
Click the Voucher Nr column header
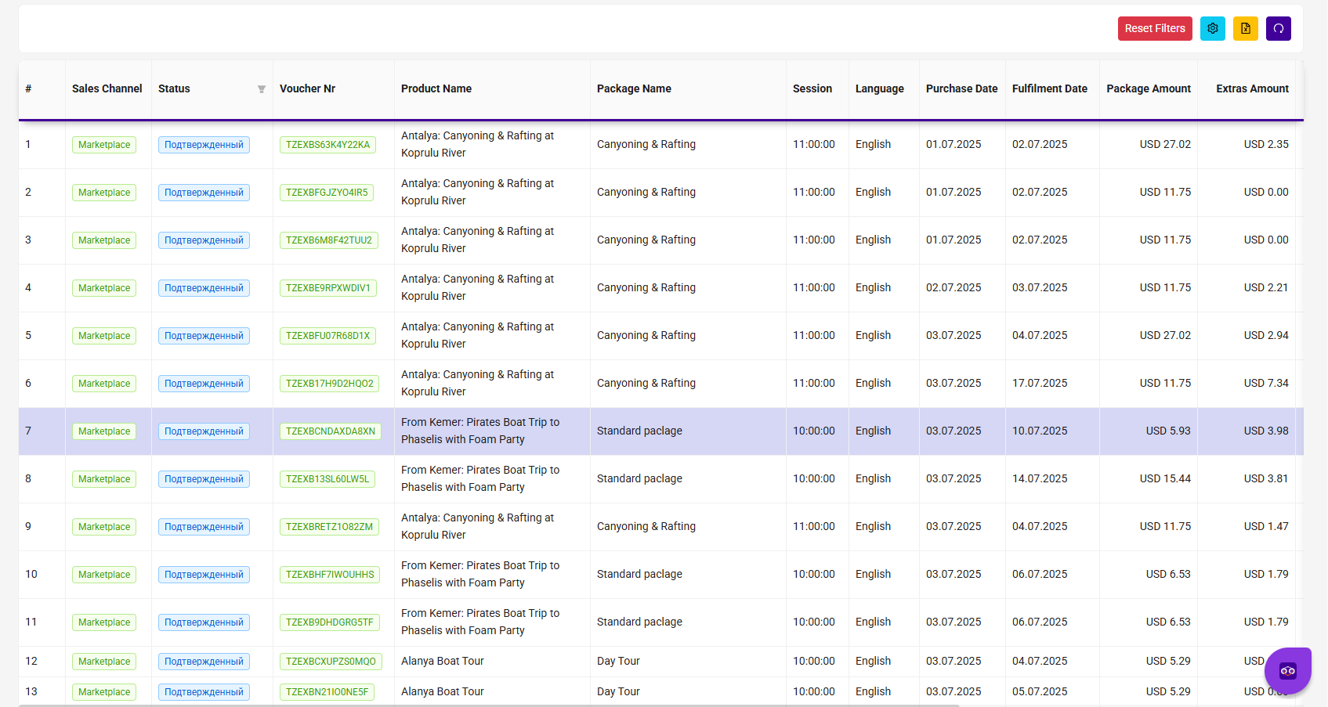coord(307,88)
